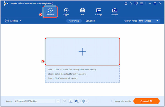Click the 'Step 3: Click Convert All' text
The height and width of the screenshot is (107, 165).
pos(63,78)
